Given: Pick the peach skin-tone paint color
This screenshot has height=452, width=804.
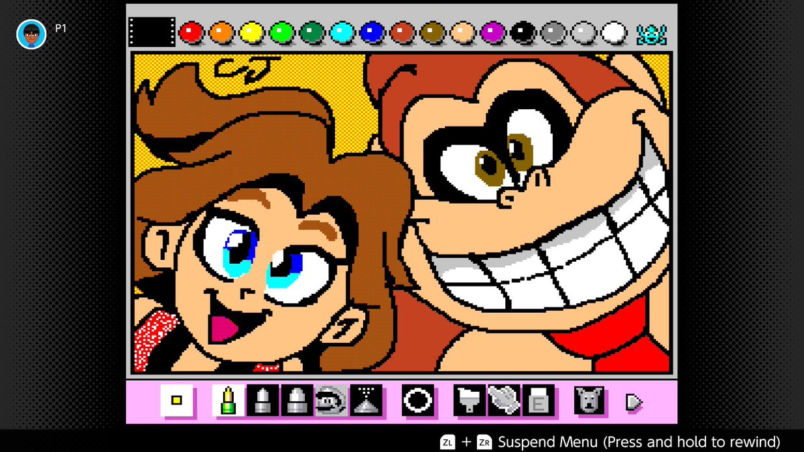Looking at the screenshot, I should (463, 32).
